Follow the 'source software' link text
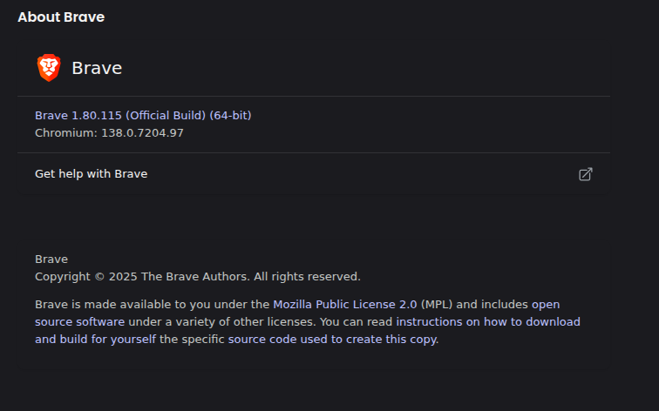The height and width of the screenshot is (411, 659). click(x=80, y=322)
